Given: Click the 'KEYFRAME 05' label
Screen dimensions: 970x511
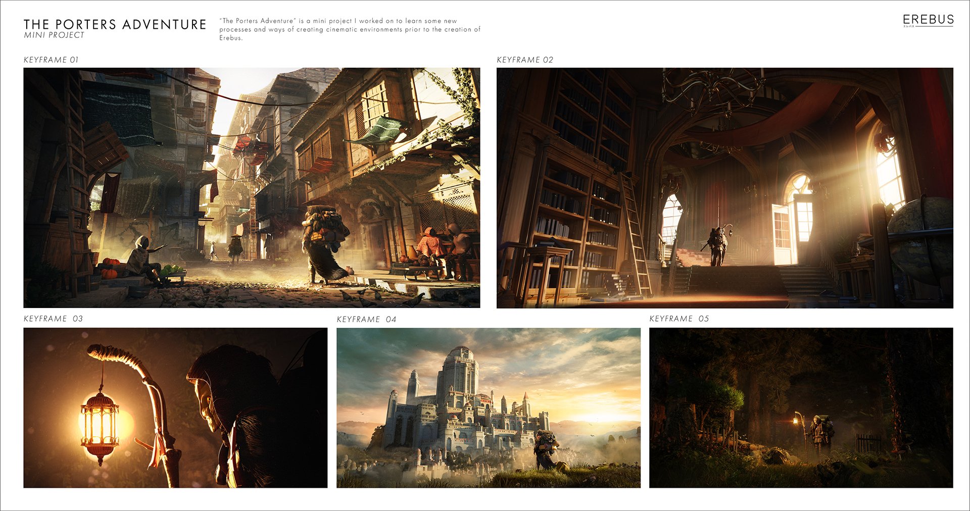Looking at the screenshot, I should (x=679, y=319).
